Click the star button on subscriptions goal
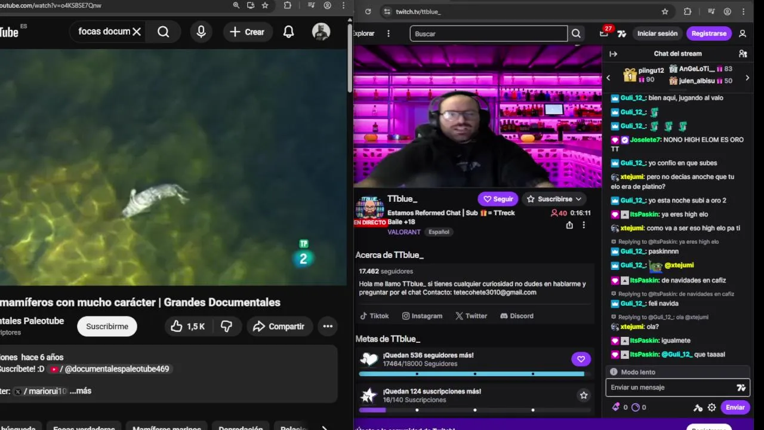 click(584, 395)
